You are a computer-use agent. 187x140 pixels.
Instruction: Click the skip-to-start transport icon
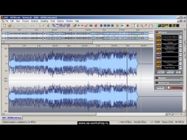coord(101,26)
